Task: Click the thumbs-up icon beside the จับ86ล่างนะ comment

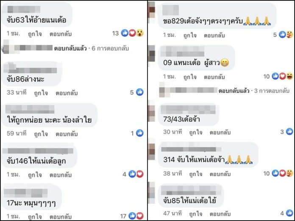Action: [x=139, y=92]
